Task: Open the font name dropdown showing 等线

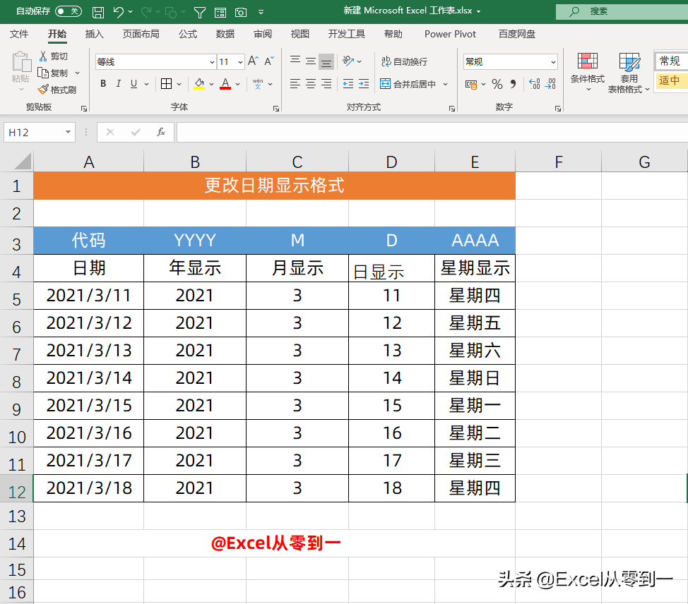Action: coord(212,61)
